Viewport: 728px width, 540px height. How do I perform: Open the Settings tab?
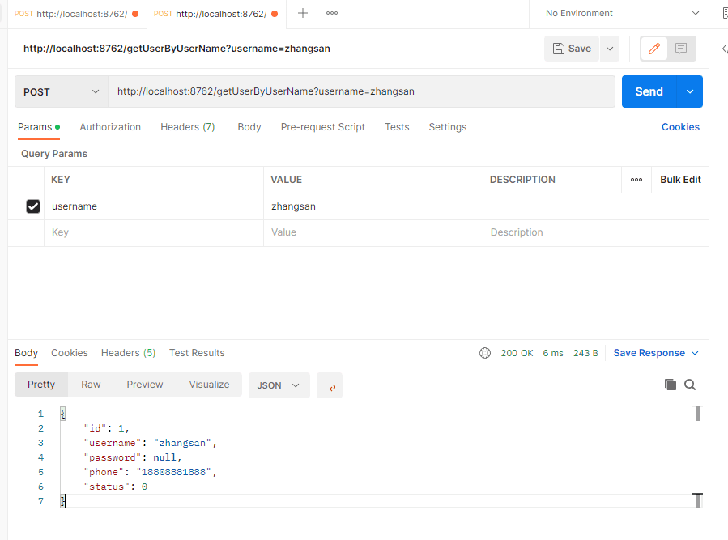tap(448, 127)
